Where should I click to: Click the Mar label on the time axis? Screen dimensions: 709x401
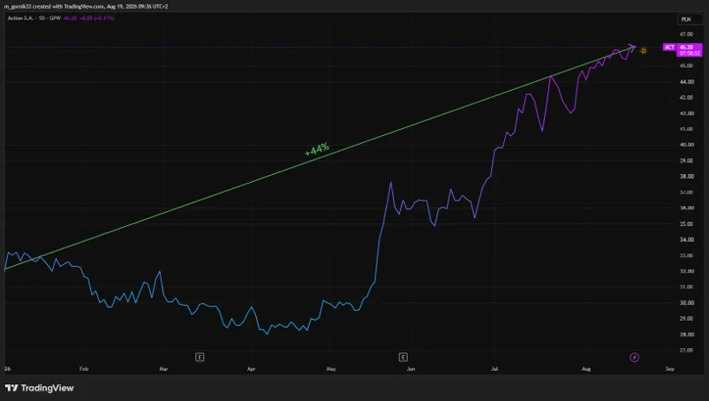click(163, 369)
